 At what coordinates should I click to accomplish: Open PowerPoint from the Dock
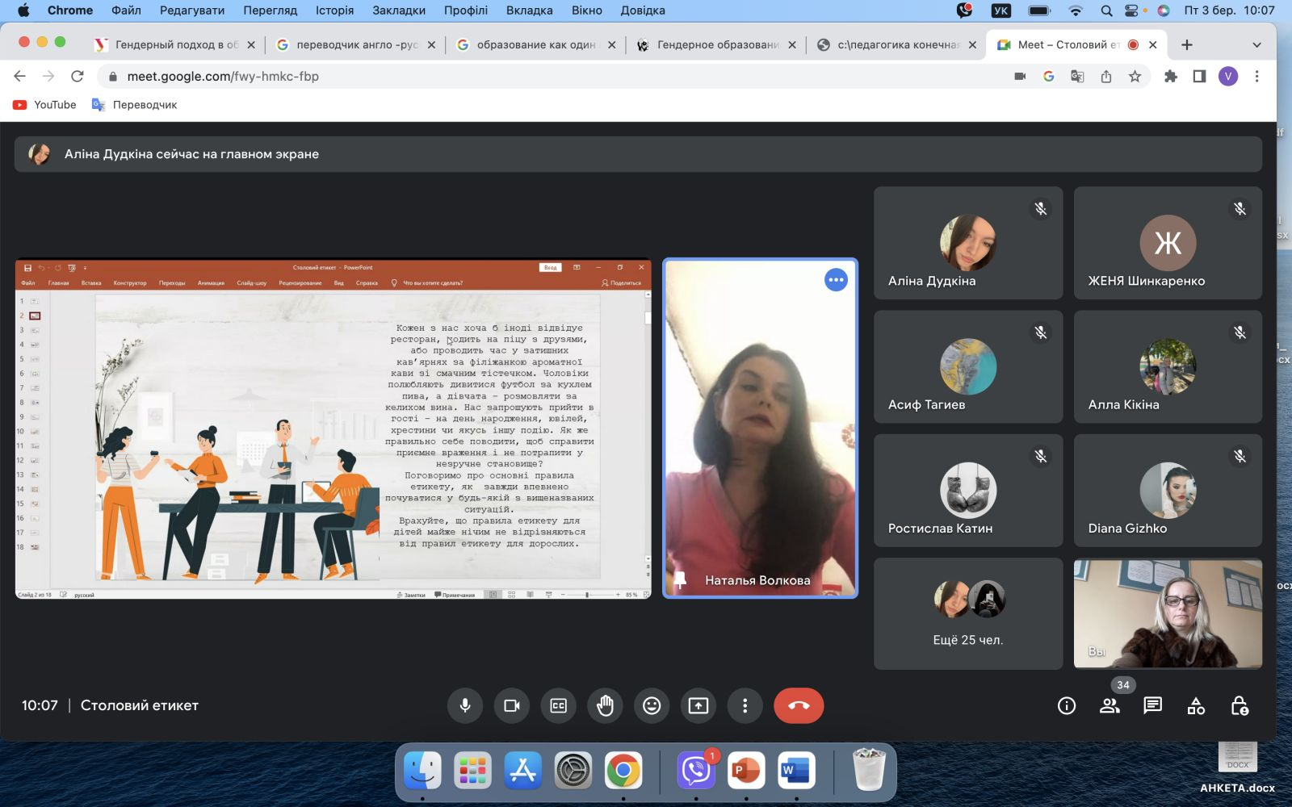click(x=746, y=771)
